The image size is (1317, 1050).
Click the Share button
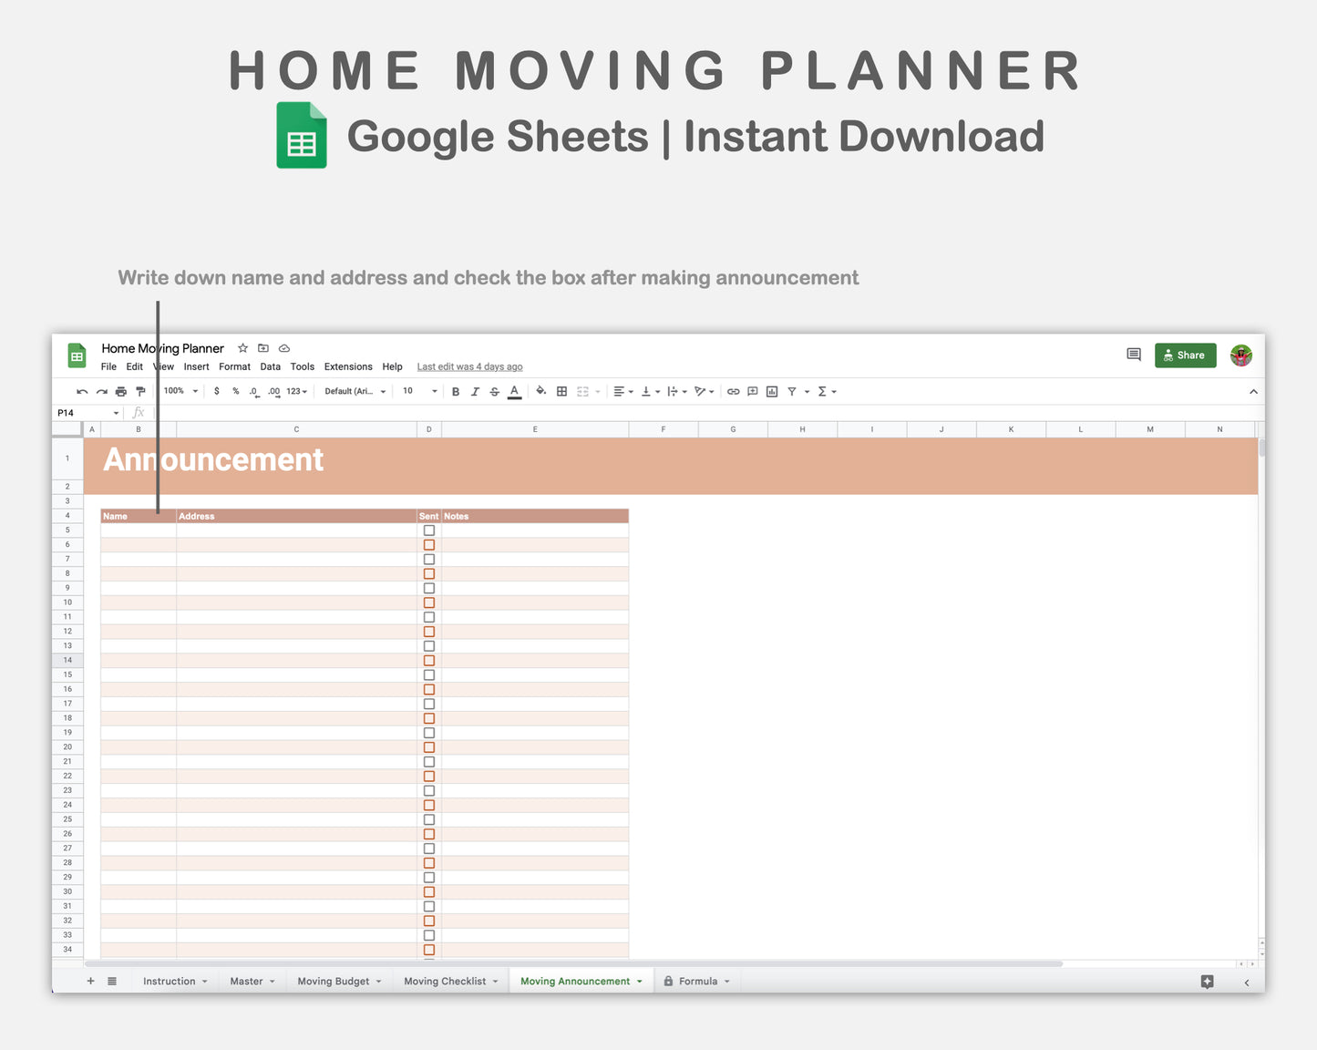1185,355
